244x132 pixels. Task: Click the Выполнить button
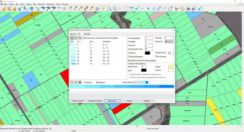point(112,101)
